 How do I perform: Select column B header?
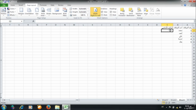[178, 25]
